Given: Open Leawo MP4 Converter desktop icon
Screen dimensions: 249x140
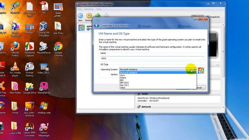Looking at the screenshot, I should click(30, 127).
